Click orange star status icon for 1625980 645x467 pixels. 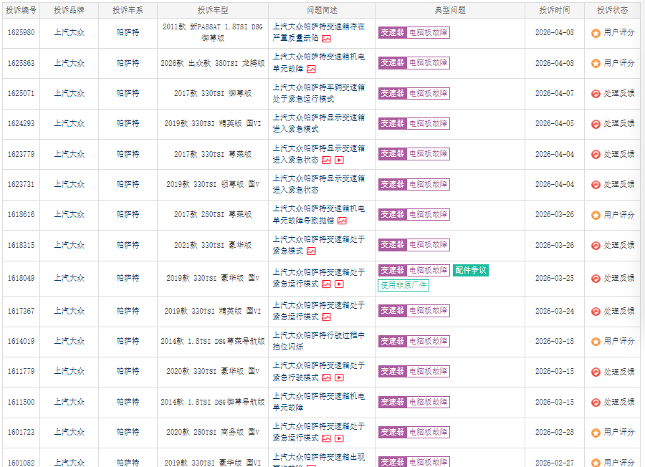coord(596,33)
